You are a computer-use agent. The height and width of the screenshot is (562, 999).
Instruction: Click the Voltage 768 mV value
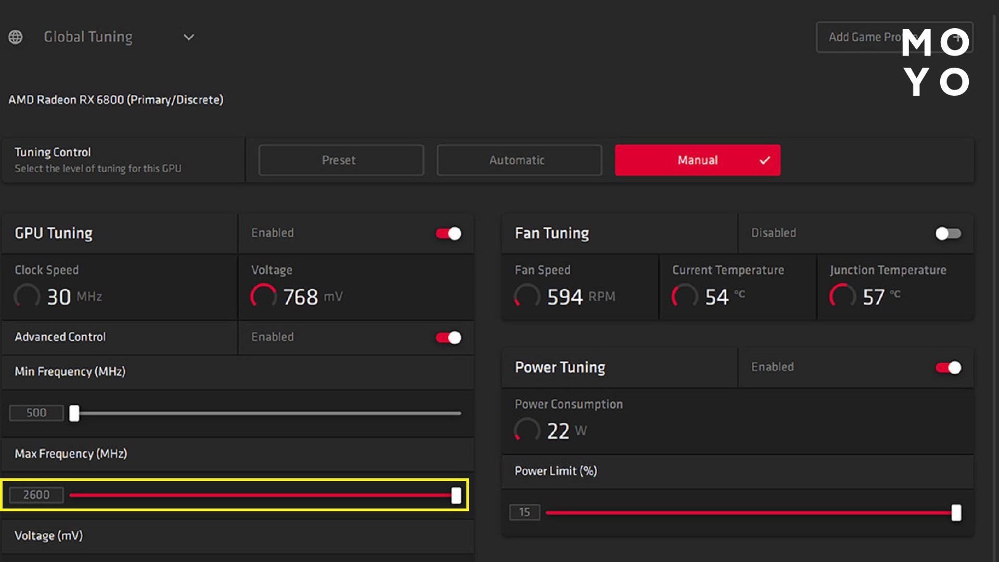[313, 297]
